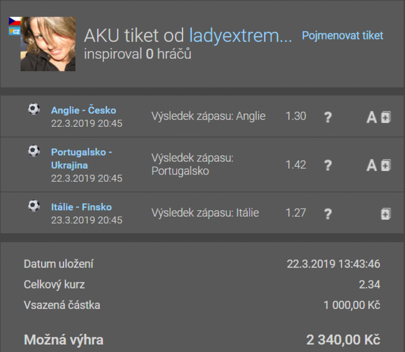This screenshot has width=405, height=352.
Task: Click the copy-add icon for Itálie - Finsko
Action: point(386,214)
